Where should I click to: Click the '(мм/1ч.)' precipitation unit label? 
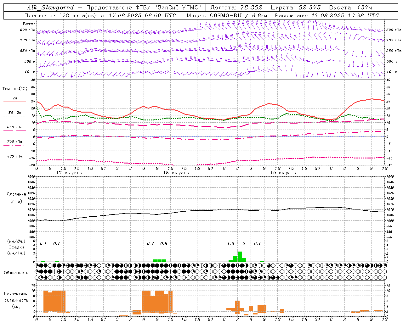click(16, 253)
